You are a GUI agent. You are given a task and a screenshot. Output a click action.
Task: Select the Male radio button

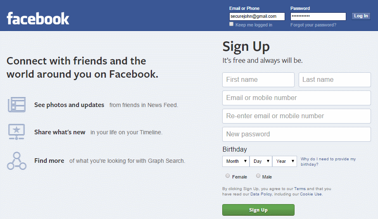258,176
